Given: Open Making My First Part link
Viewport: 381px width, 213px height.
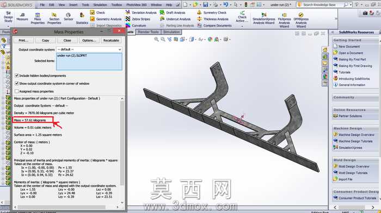Looking at the screenshot, I should tap(352, 59).
